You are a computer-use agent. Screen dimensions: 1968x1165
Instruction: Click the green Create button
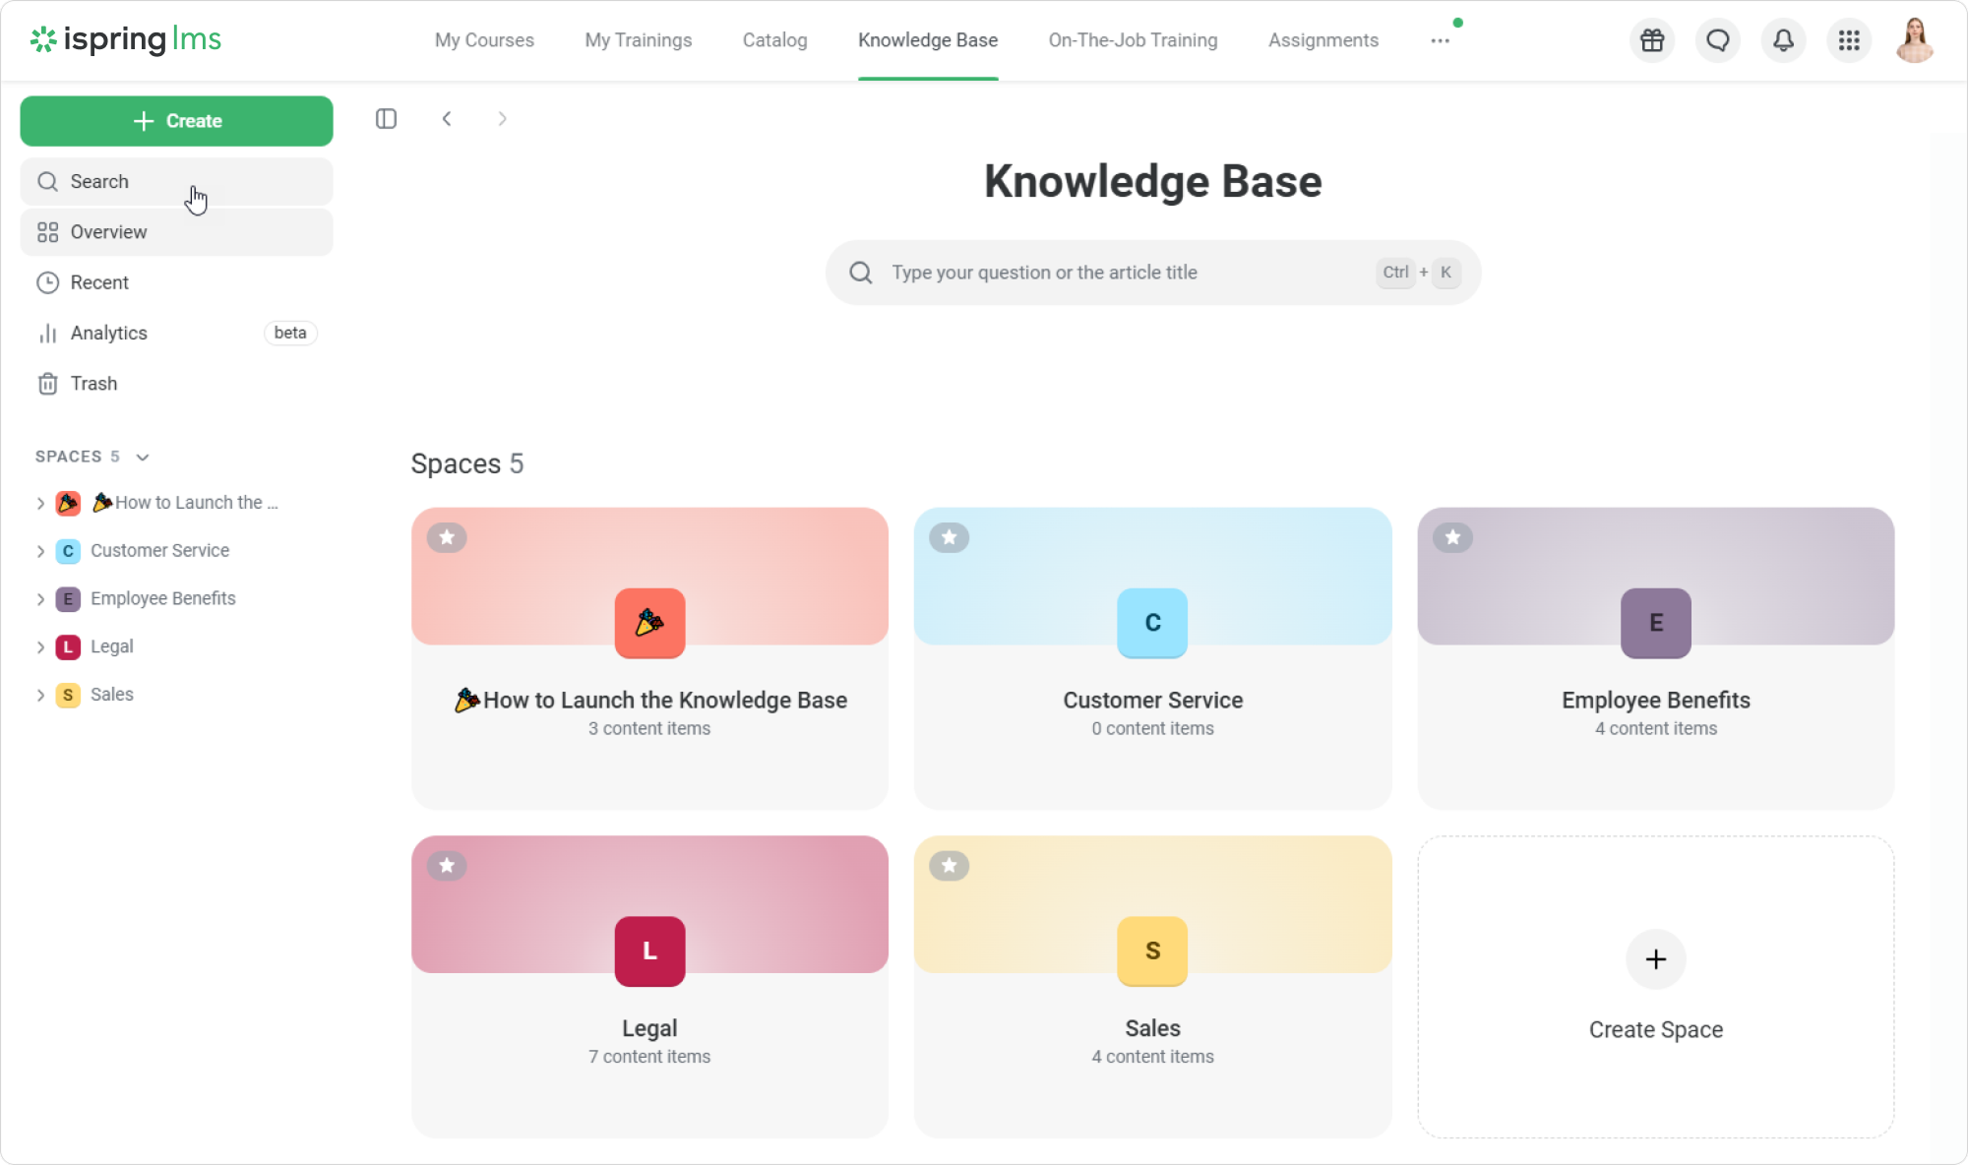click(177, 121)
